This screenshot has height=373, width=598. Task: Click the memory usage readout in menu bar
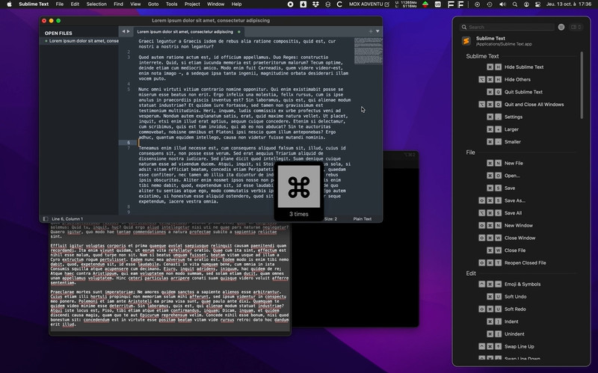(x=406, y=4)
